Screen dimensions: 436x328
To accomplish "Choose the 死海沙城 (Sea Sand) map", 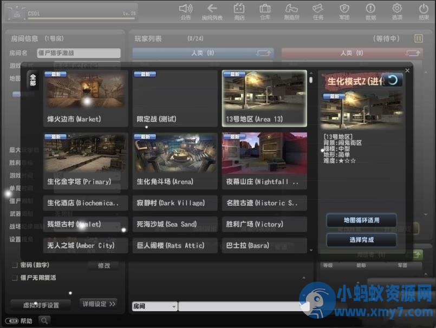I will [x=175, y=224].
